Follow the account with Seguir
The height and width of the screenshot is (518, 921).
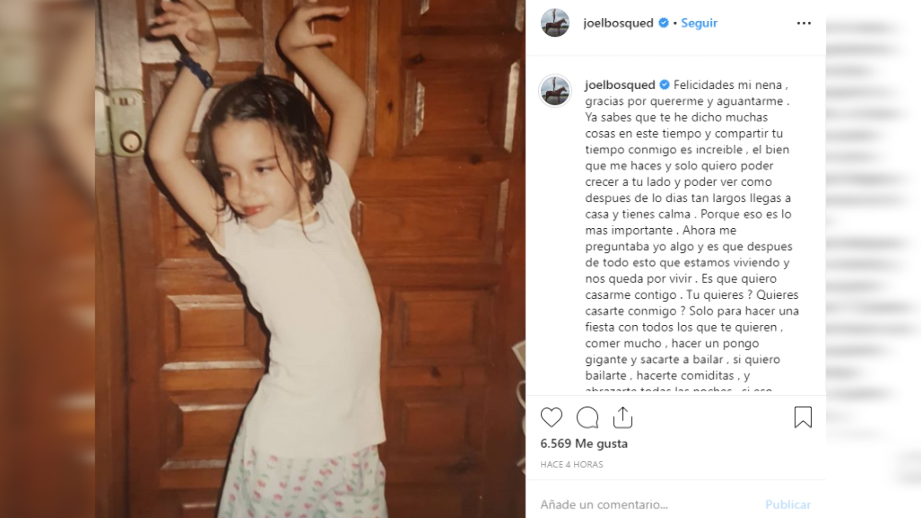699,23
